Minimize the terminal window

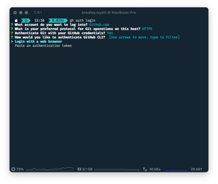pos(21,13)
